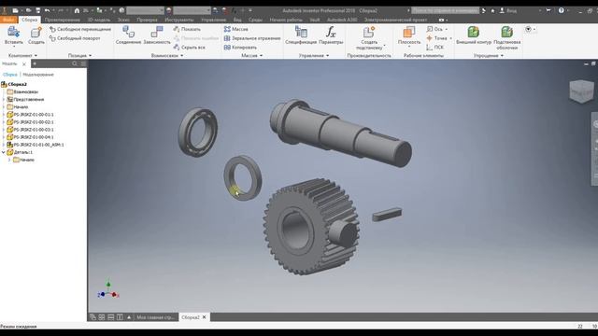Click the Undo arrow in quick access toolbar
Screen dimensions: 598x336
48,10
